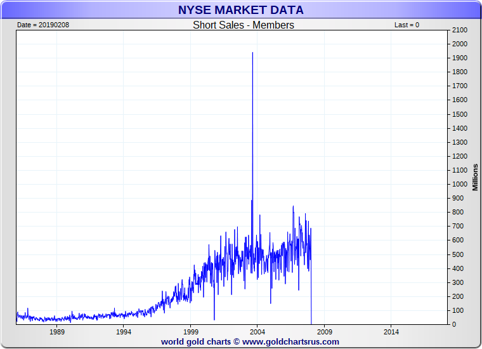Screen dimensions: 482x349
Task: Click the NYSE MARKET DATA title
Action: coord(241,10)
